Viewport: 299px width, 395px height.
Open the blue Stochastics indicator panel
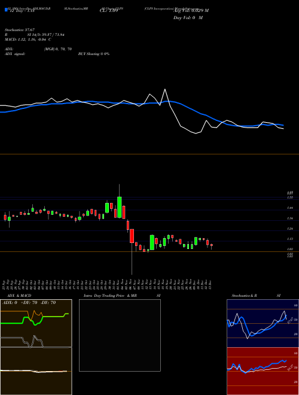click(263, 323)
